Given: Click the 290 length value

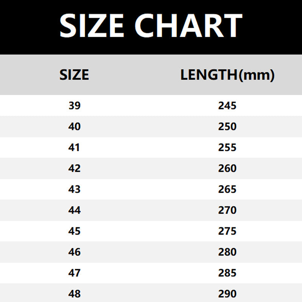Looking at the screenshot, I should [x=227, y=294].
